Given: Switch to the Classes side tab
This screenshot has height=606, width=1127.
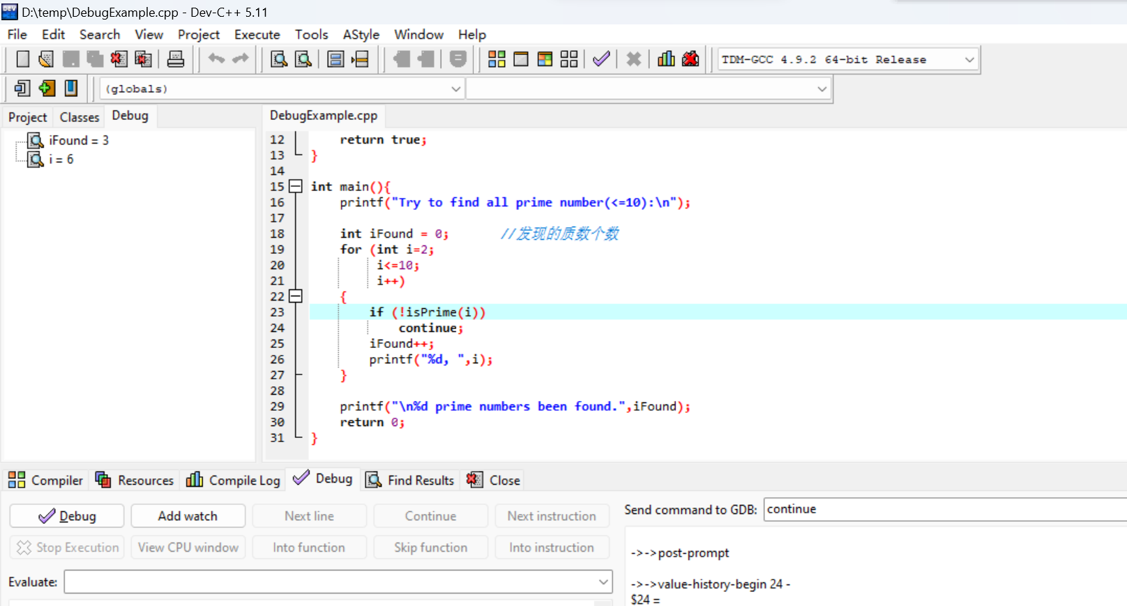Looking at the screenshot, I should pyautogui.click(x=80, y=117).
